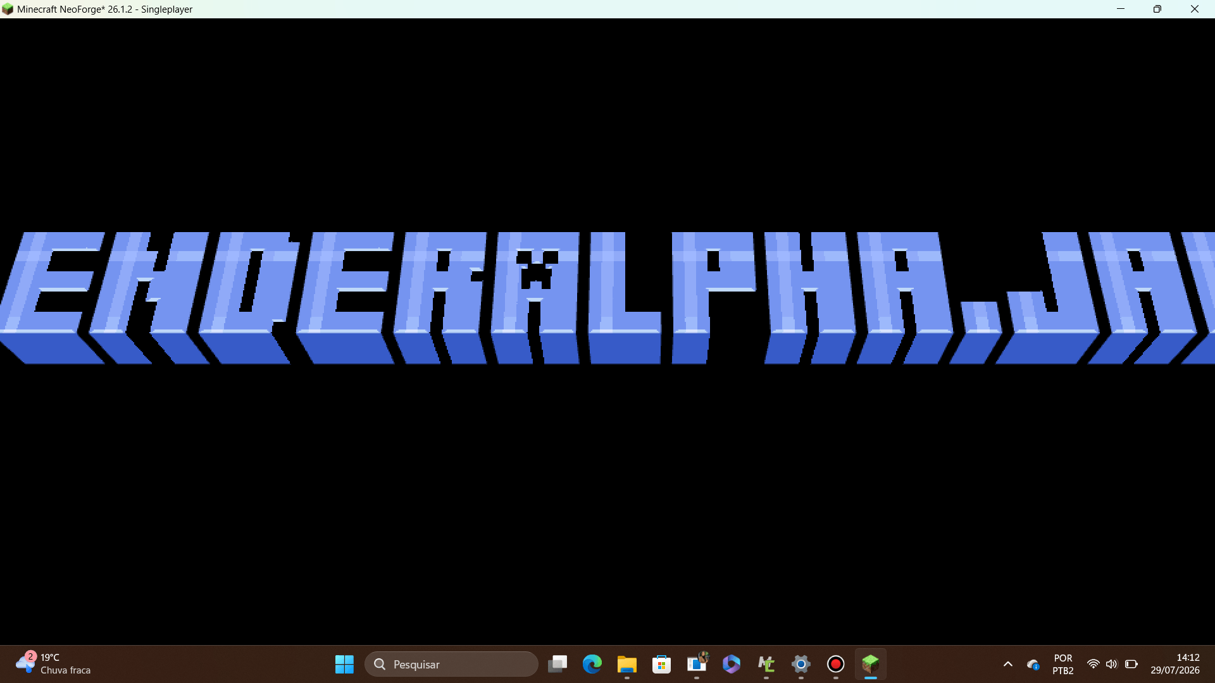Open Task View on the taskbar
Image resolution: width=1215 pixels, height=683 pixels.
[558, 664]
